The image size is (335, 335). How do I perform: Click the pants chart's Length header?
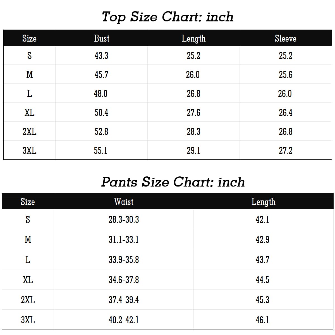point(263,202)
